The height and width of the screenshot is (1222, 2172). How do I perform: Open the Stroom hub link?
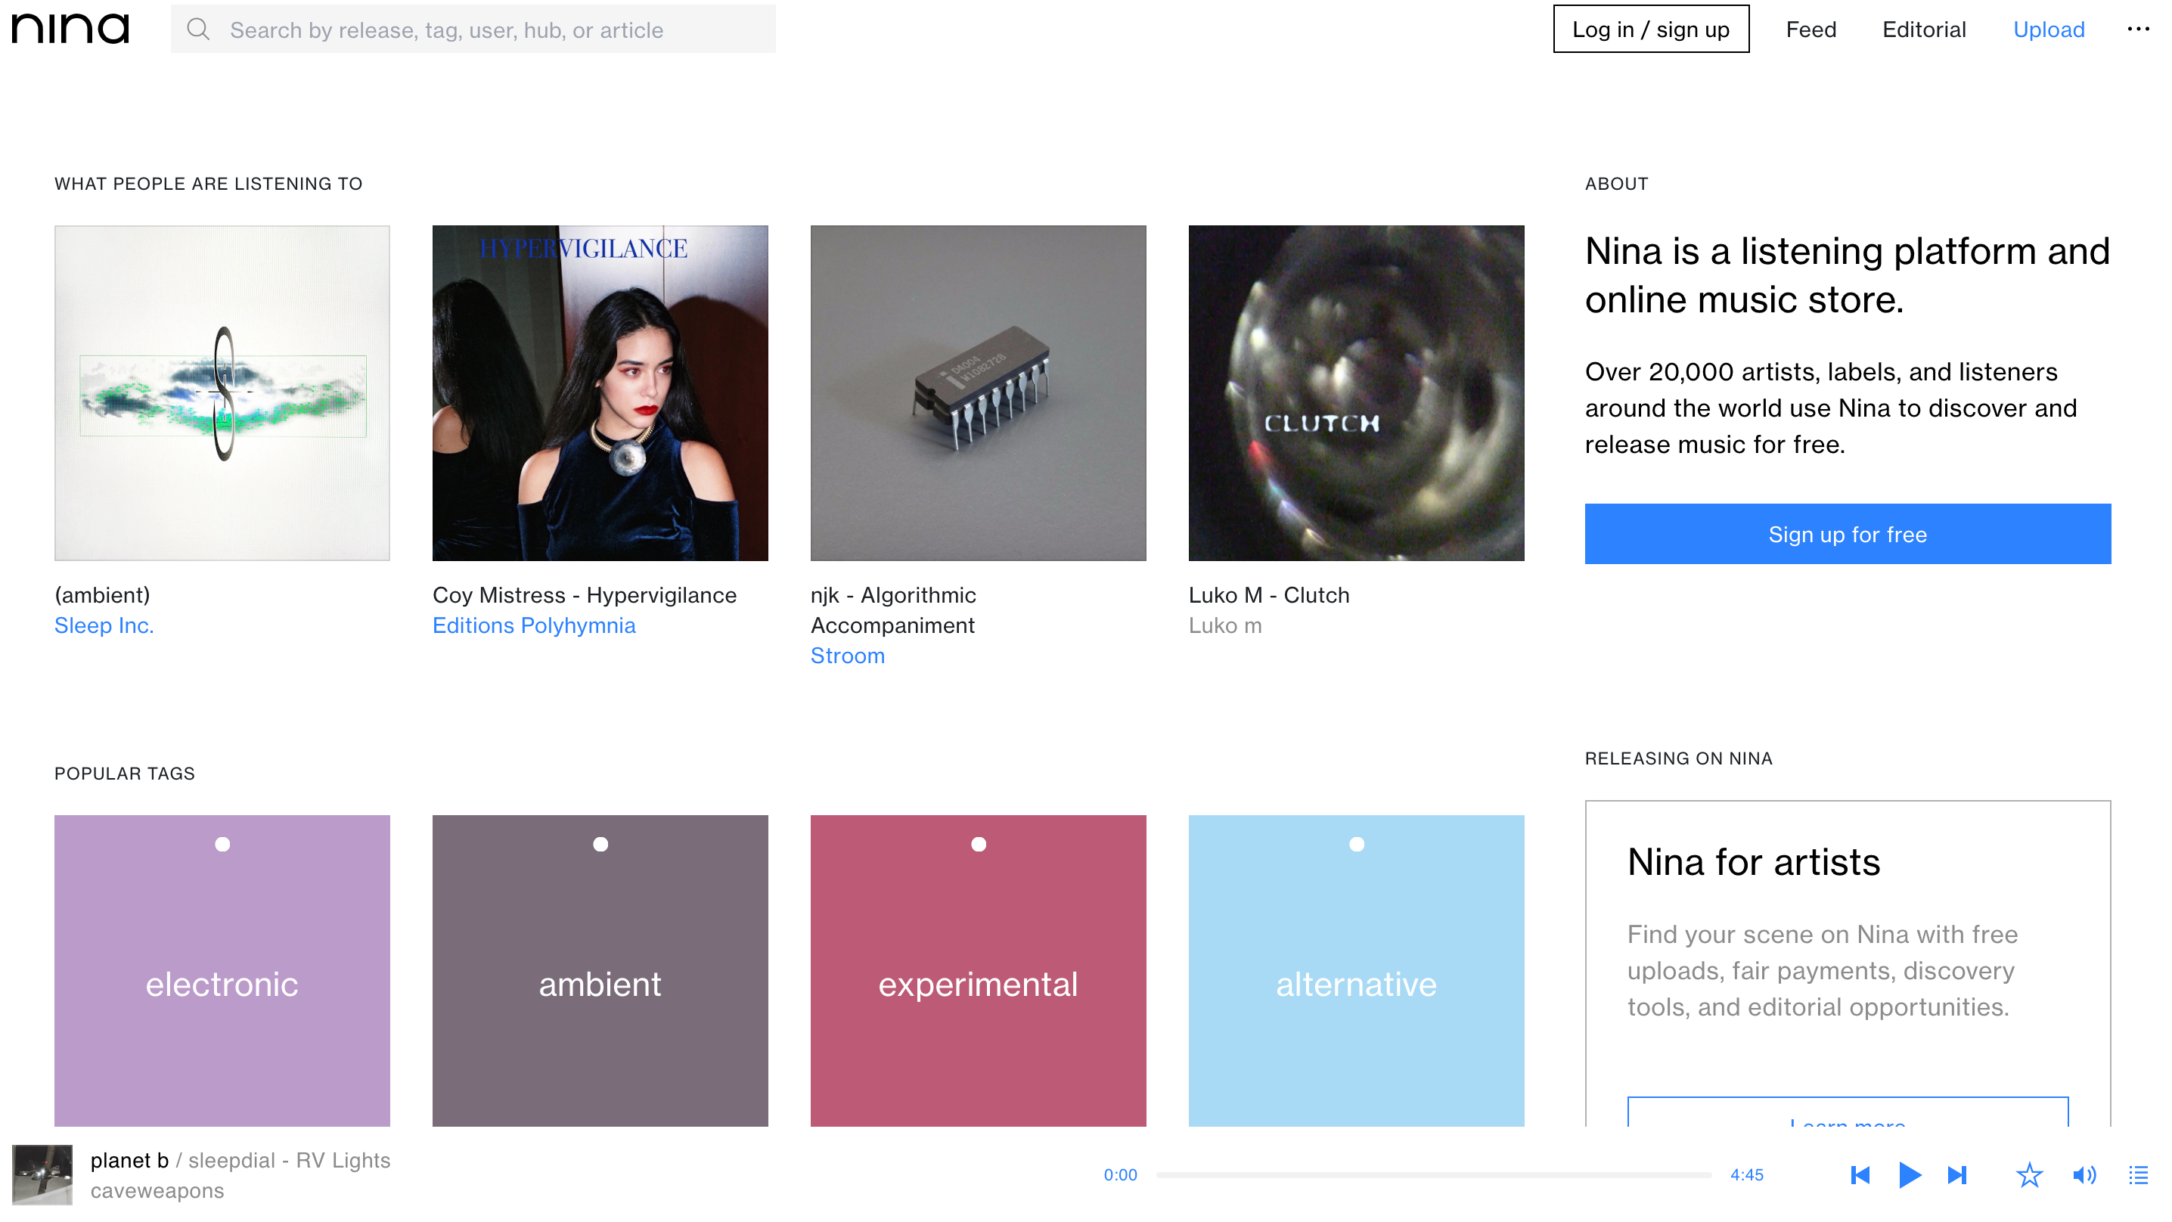[847, 656]
